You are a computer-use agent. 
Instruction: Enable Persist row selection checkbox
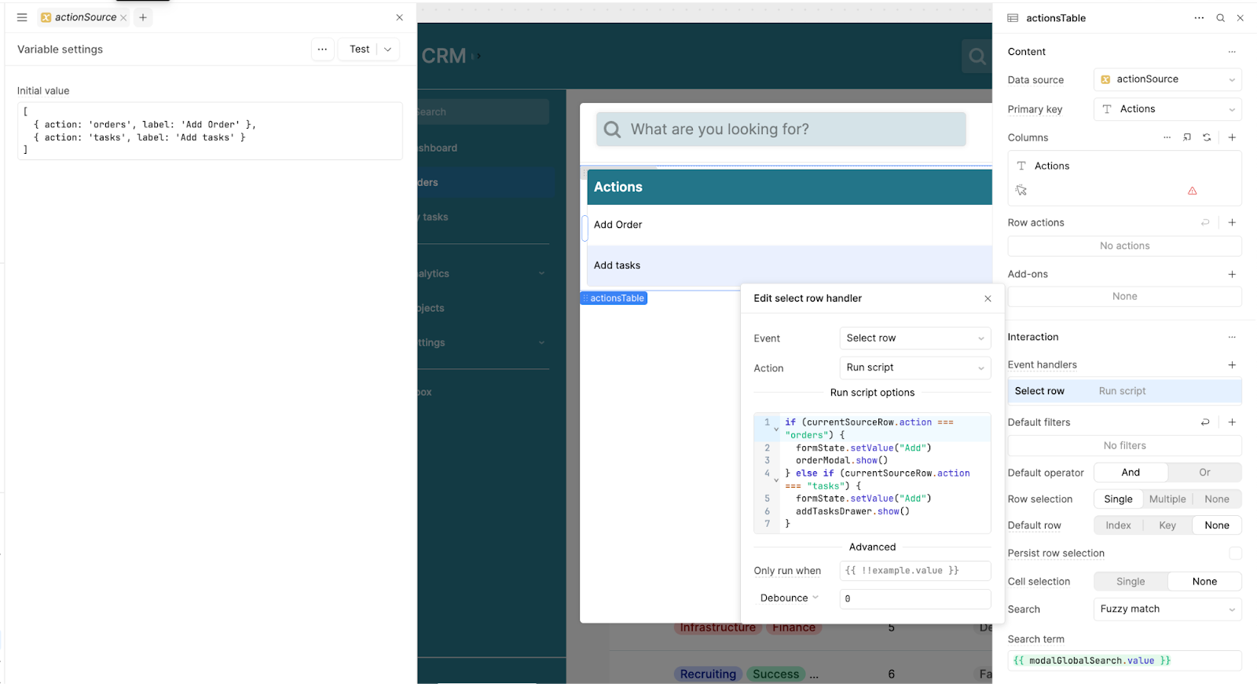[x=1235, y=554]
